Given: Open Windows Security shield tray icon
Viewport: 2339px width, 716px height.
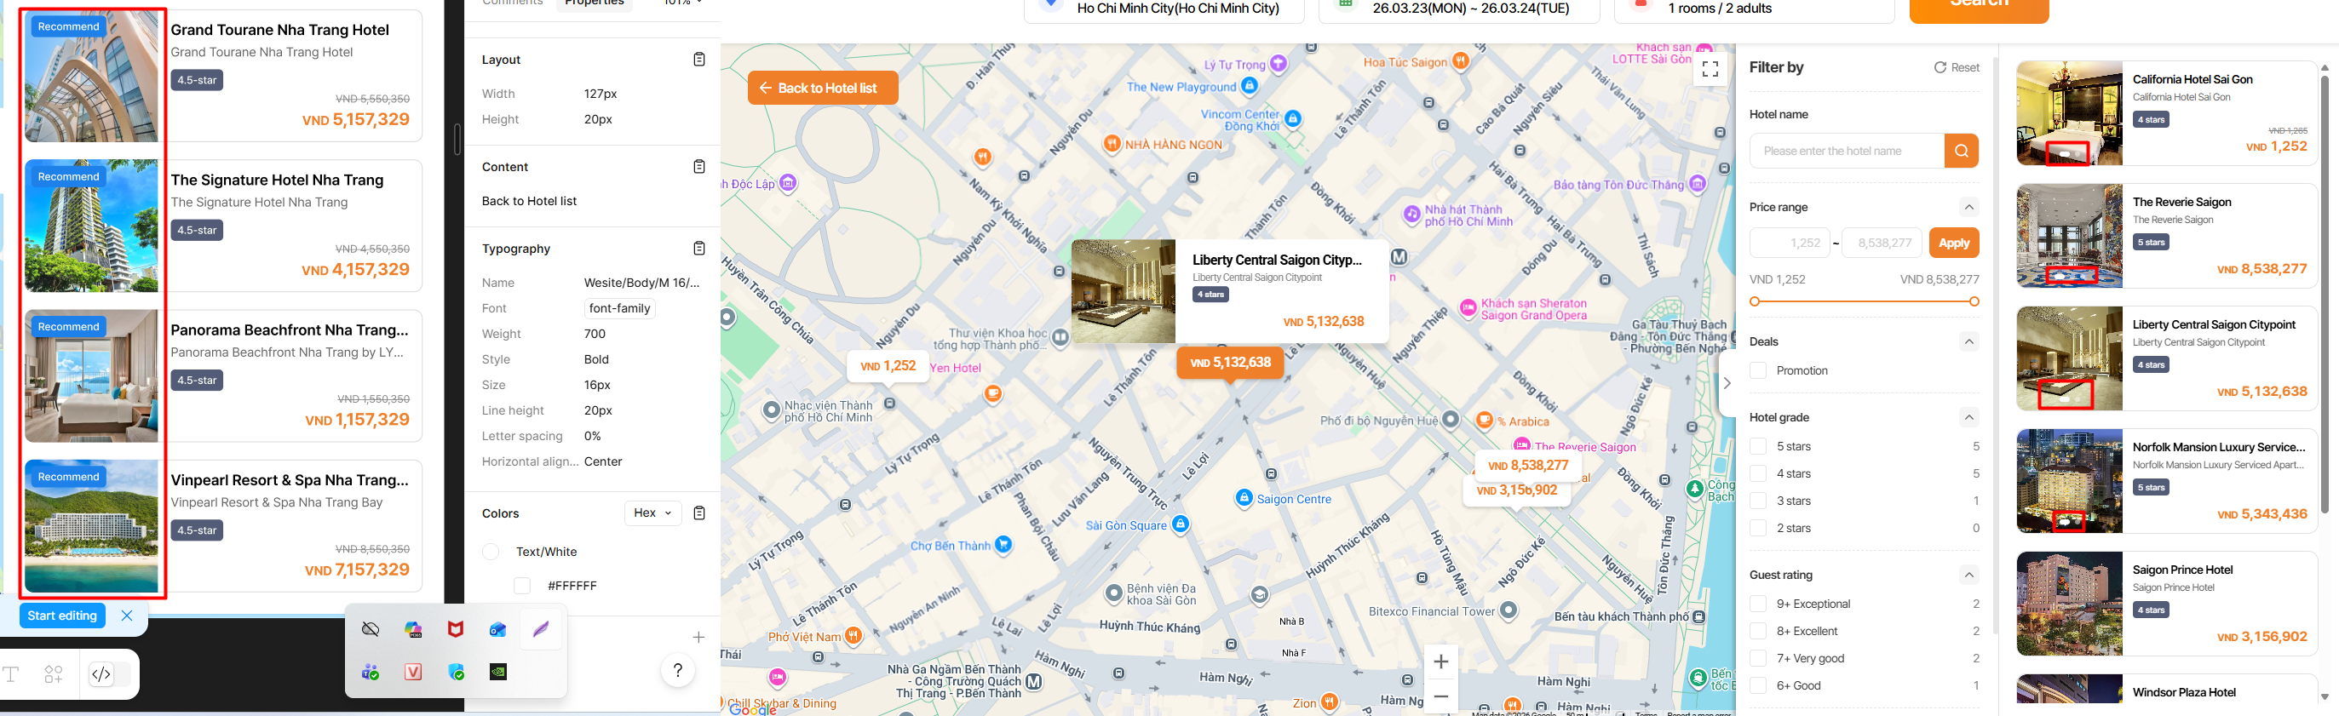Looking at the screenshot, I should 456,672.
